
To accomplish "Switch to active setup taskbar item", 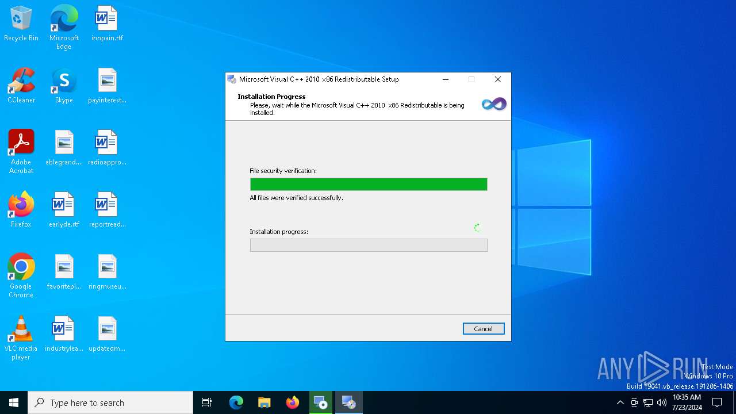I will pos(349,402).
